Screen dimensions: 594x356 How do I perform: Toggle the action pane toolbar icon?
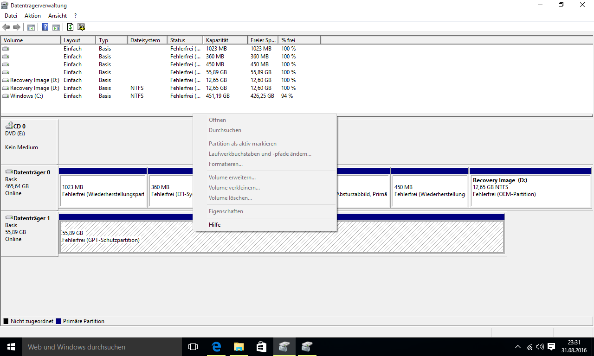point(56,27)
